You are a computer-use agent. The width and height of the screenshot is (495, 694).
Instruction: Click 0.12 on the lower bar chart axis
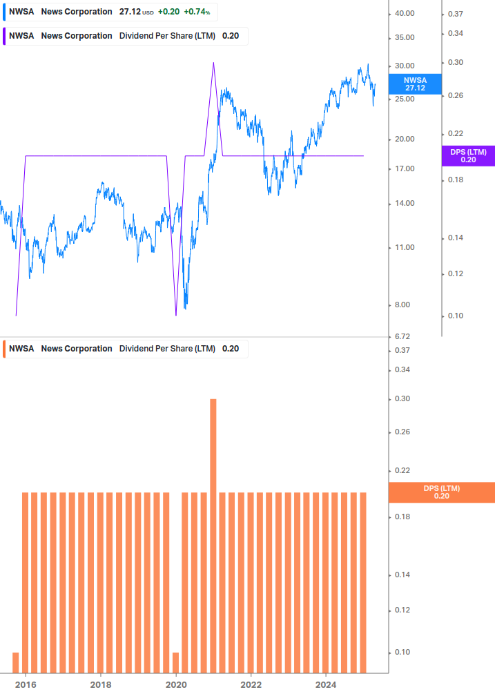(402, 610)
